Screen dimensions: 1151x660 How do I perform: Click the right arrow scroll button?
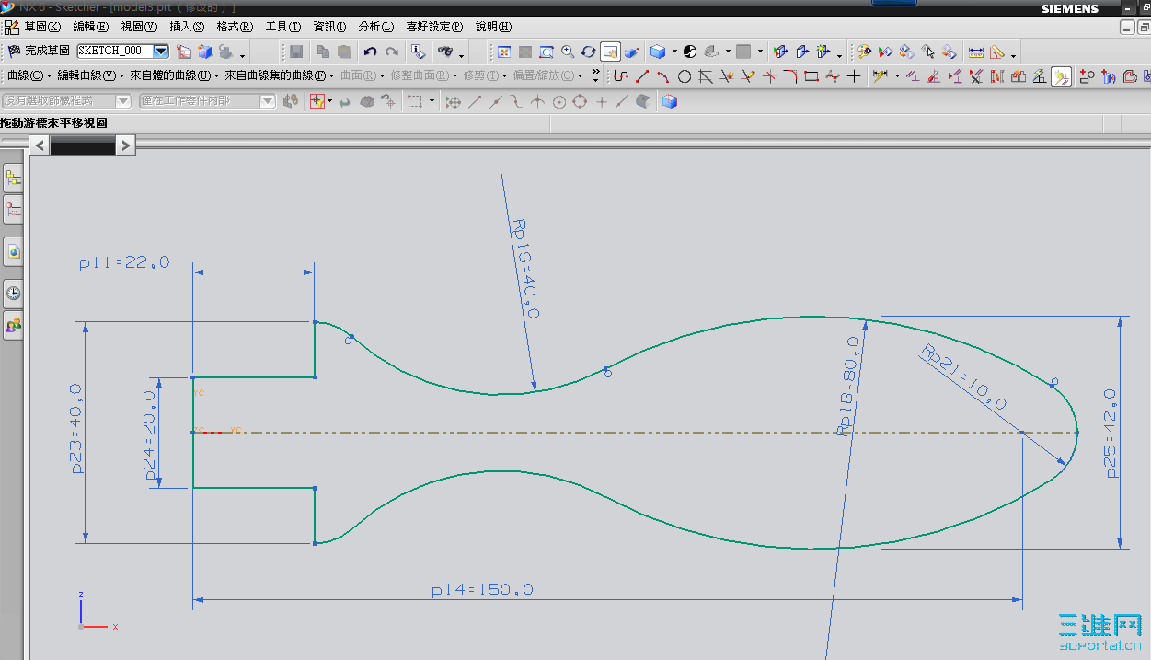[125, 145]
